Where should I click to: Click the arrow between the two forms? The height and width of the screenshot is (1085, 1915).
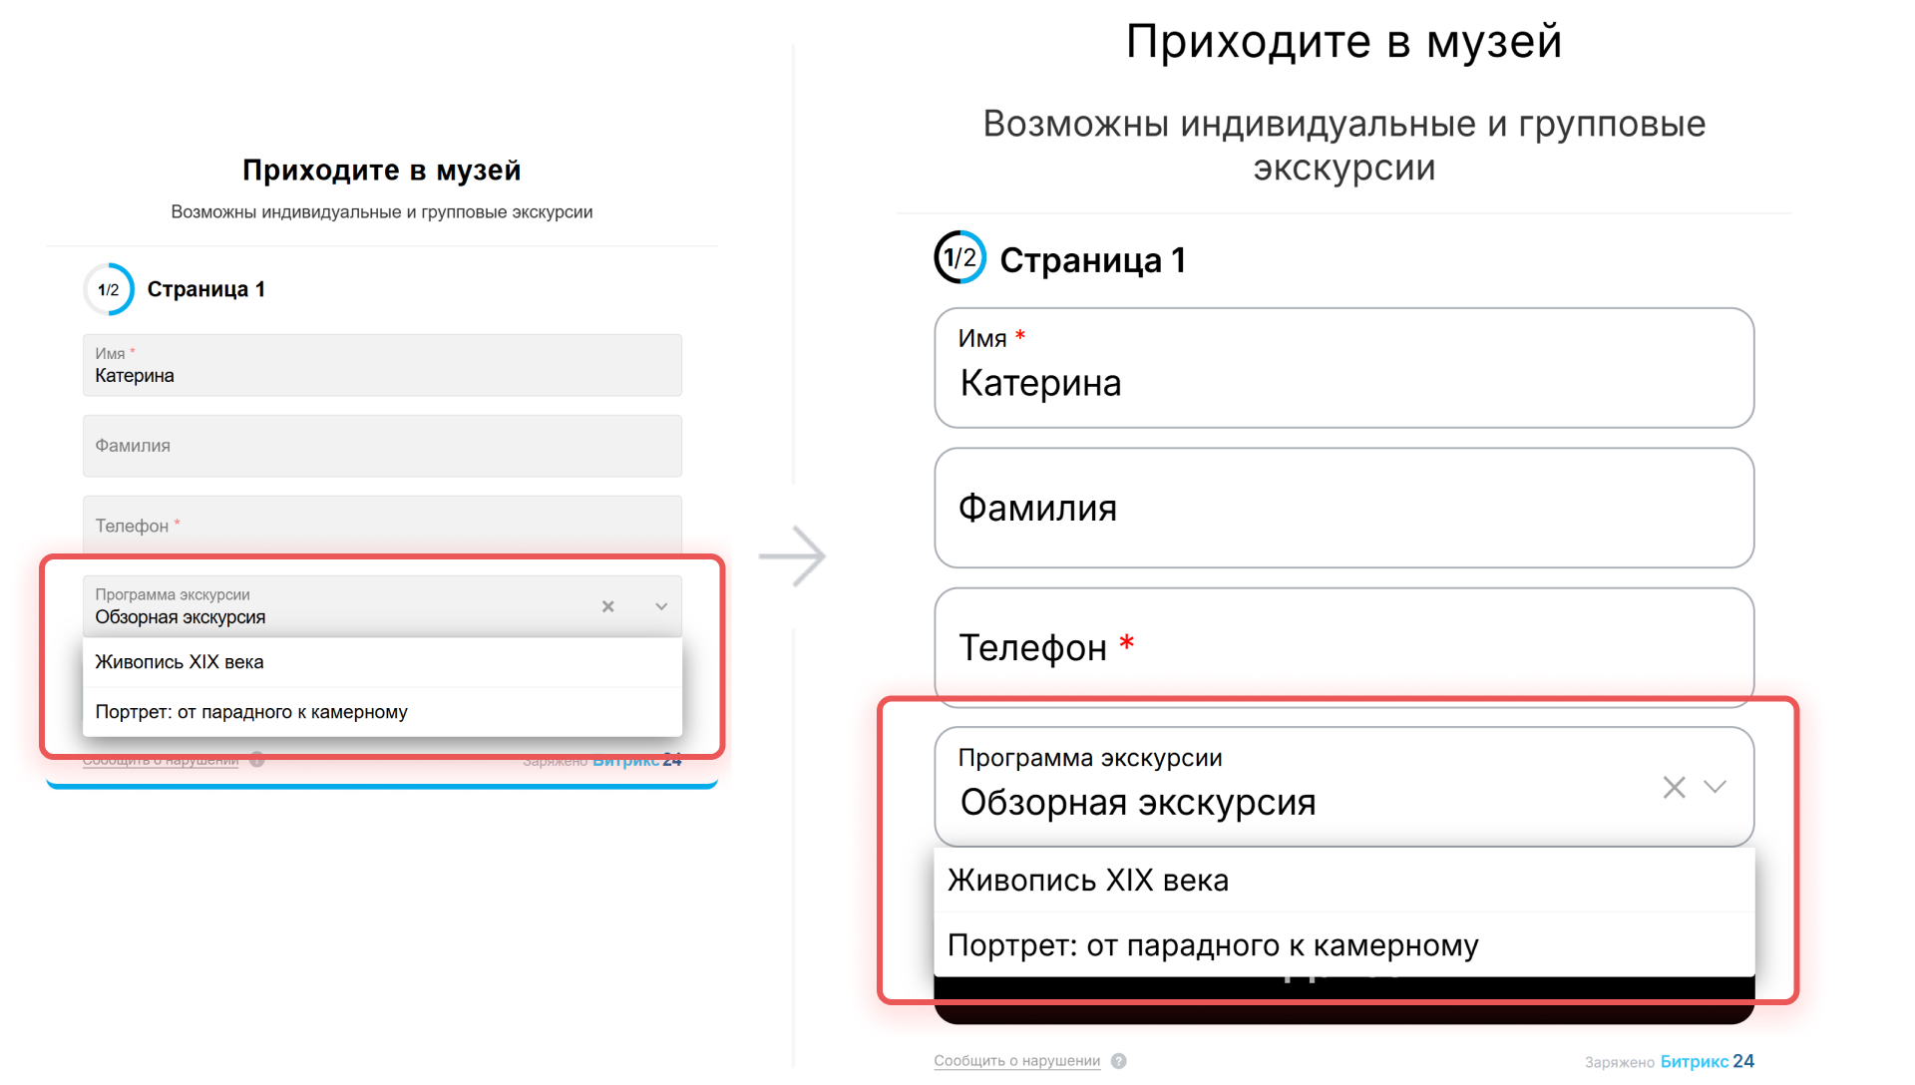(x=793, y=555)
